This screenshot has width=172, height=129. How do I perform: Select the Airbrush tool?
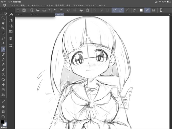(3, 75)
